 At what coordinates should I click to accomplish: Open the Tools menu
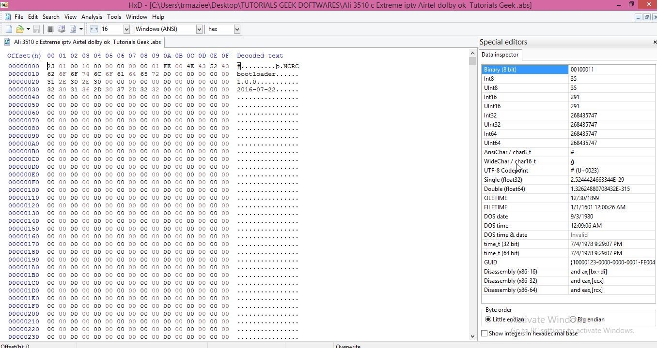pyautogui.click(x=114, y=16)
